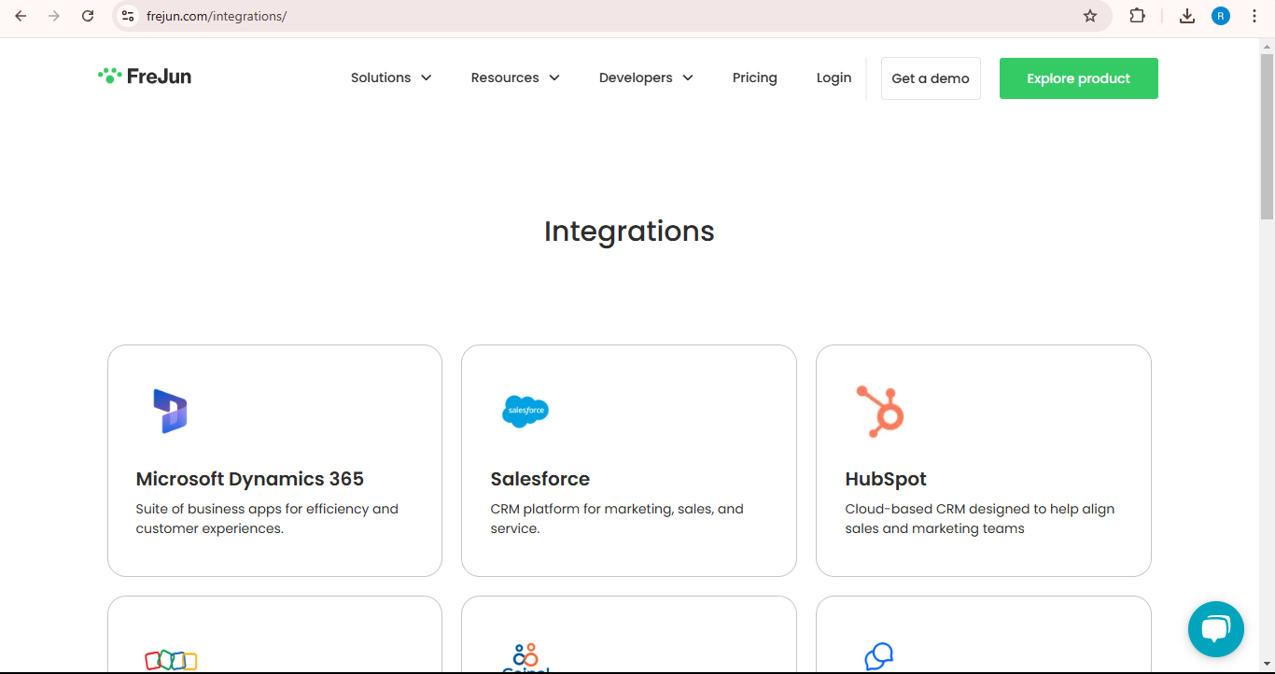Click the Microsoft Dynamics 365 logo
Screen dimensions: 1275x674
pyautogui.click(x=170, y=411)
